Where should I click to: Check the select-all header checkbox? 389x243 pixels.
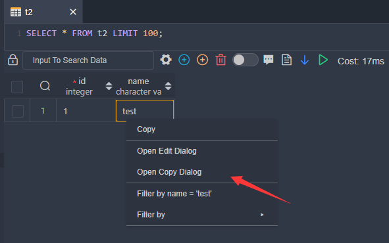pyautogui.click(x=17, y=87)
